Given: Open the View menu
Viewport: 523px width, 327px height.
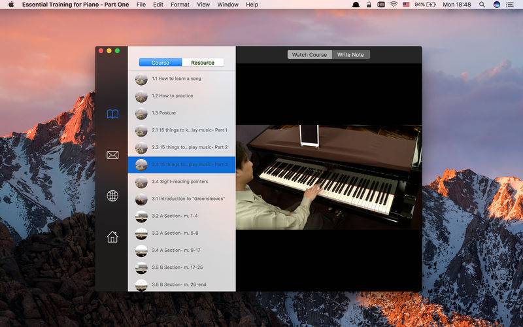Looking at the screenshot, I should [203, 5].
